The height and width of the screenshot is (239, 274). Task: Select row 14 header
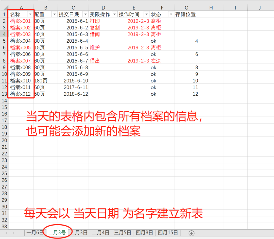pos(4,101)
